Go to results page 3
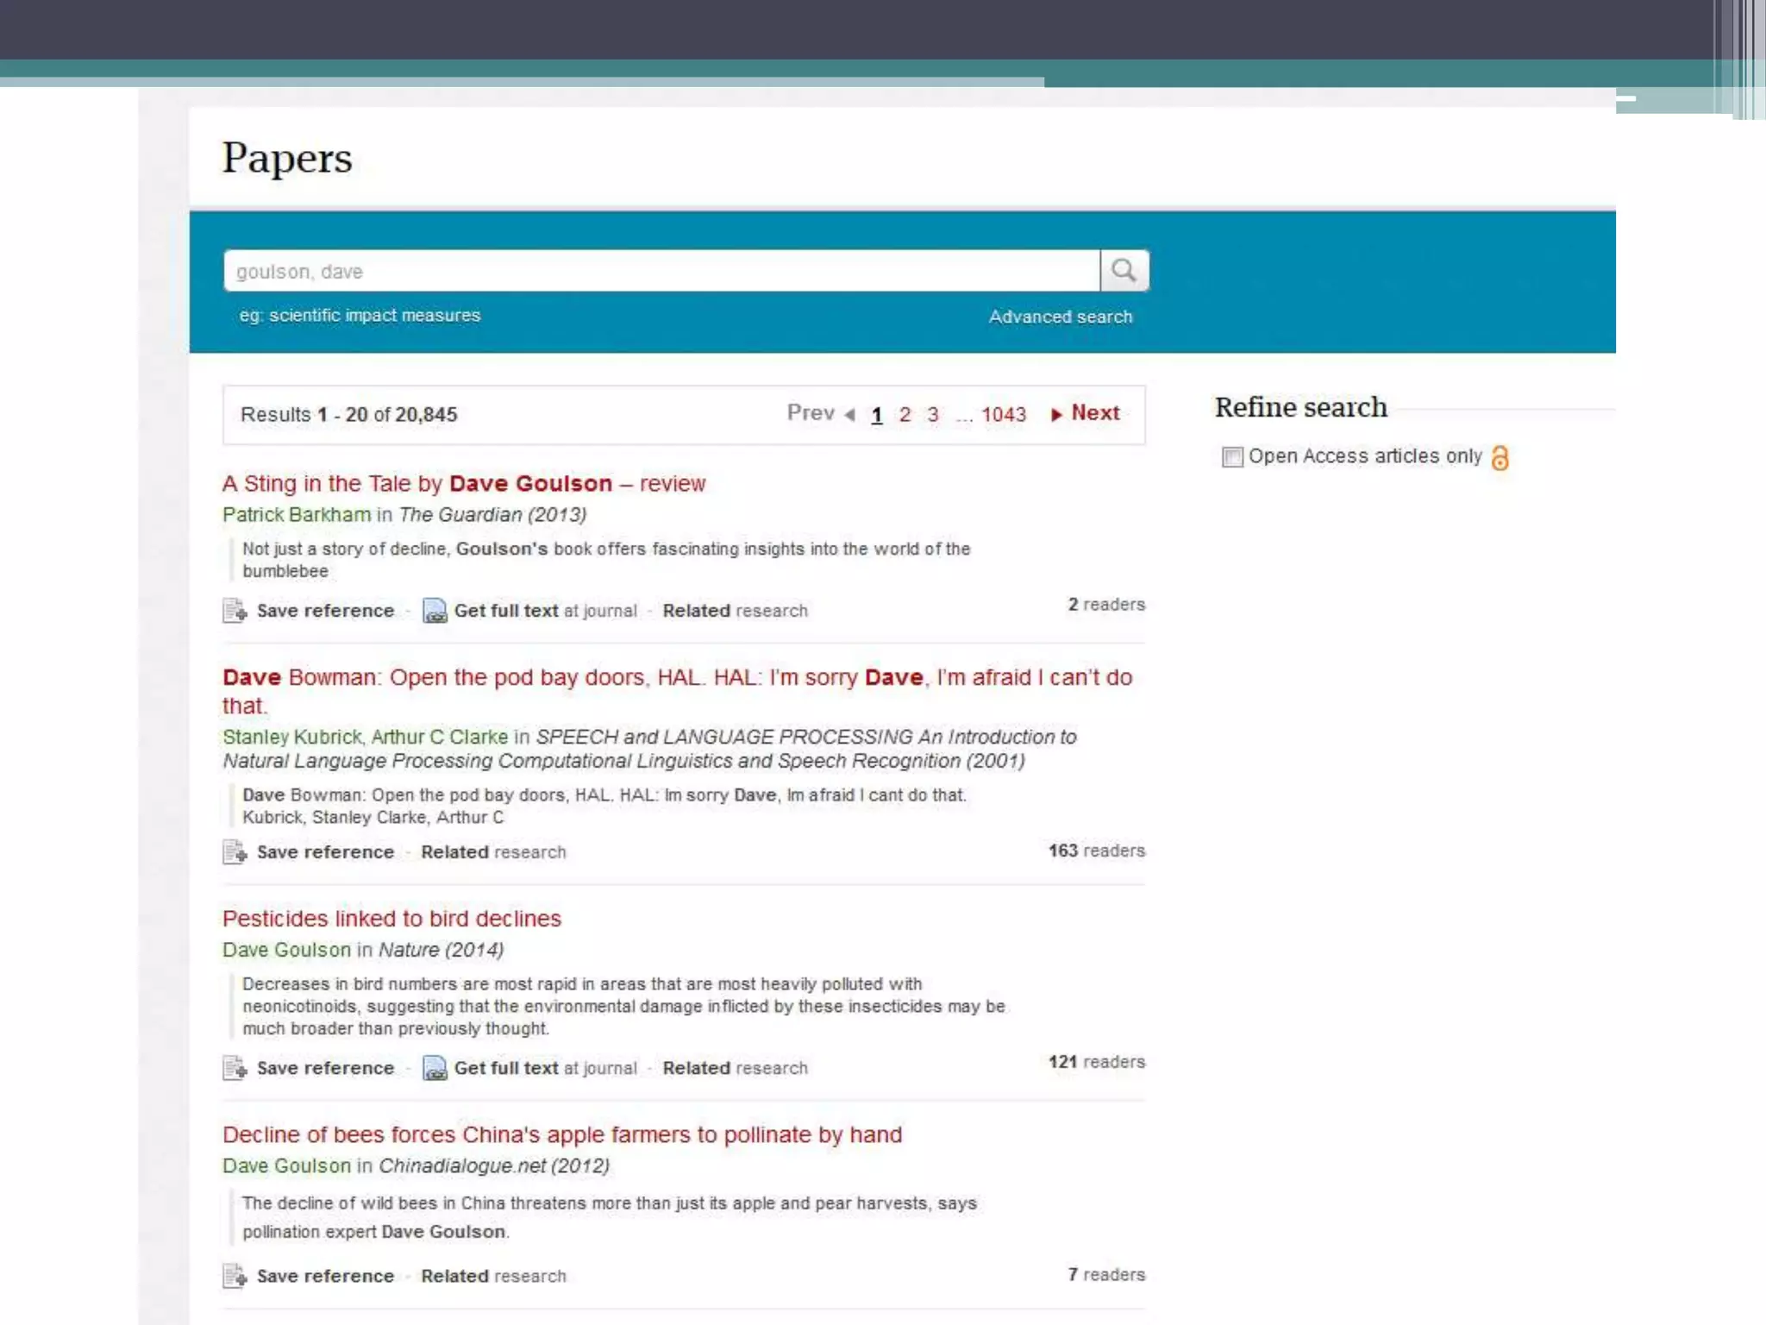This screenshot has height=1325, width=1766. (932, 415)
